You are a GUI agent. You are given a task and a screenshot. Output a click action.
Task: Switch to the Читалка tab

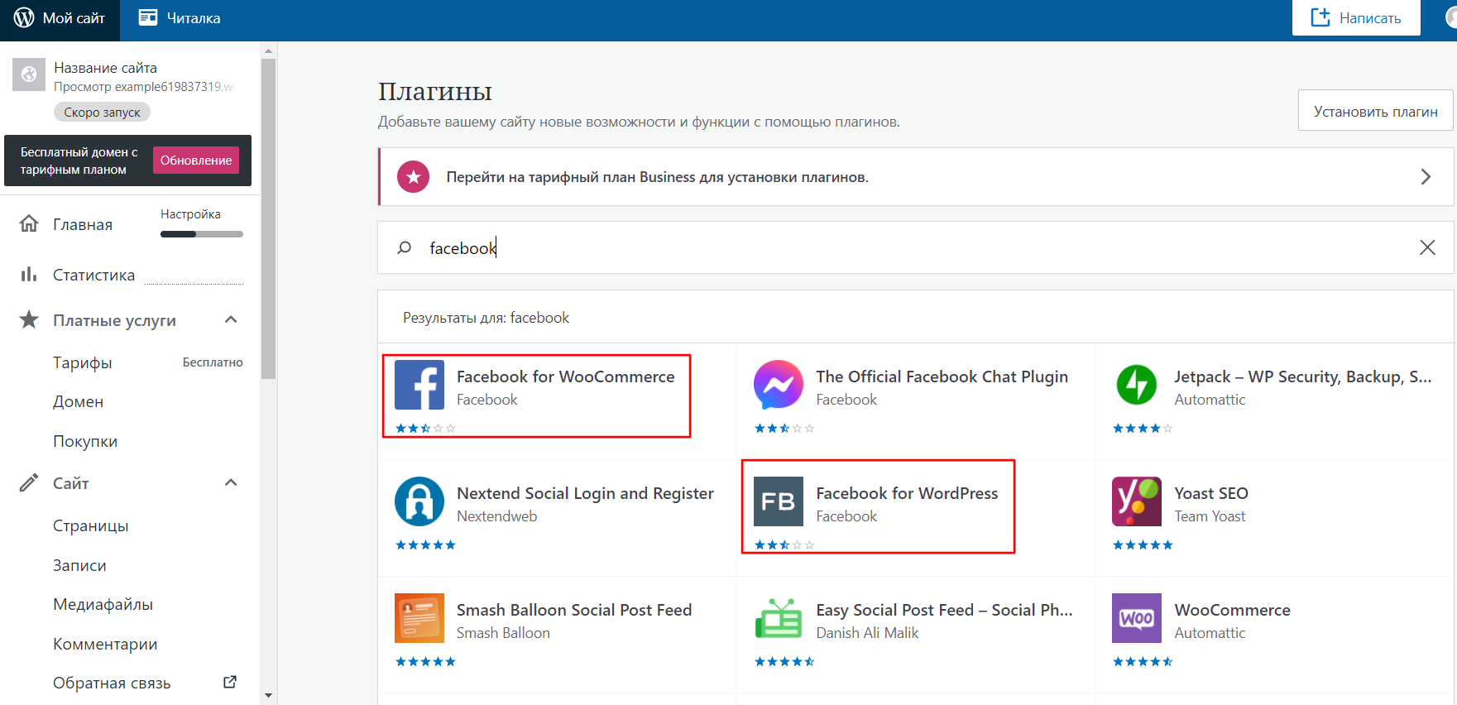tap(180, 18)
